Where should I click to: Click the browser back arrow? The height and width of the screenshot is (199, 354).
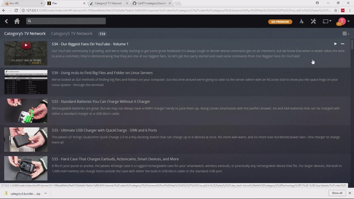coord(4,10)
